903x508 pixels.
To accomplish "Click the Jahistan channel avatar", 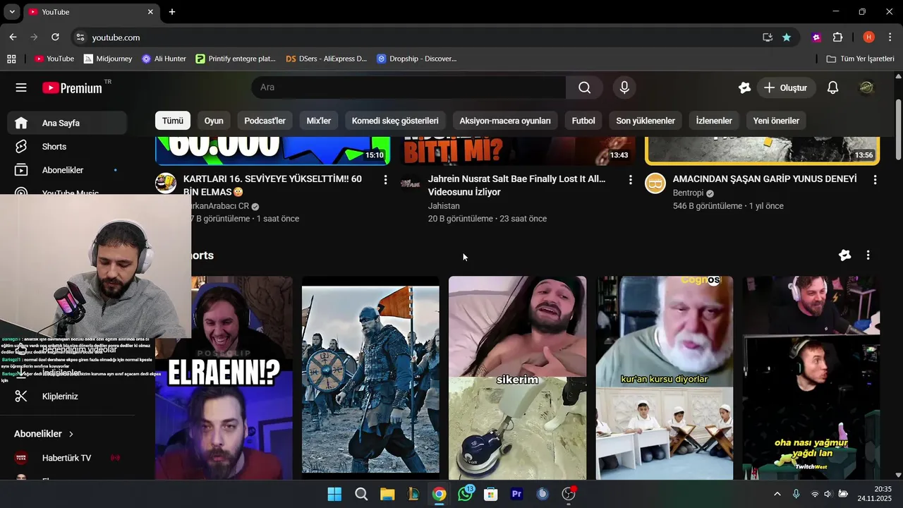I will (411, 183).
